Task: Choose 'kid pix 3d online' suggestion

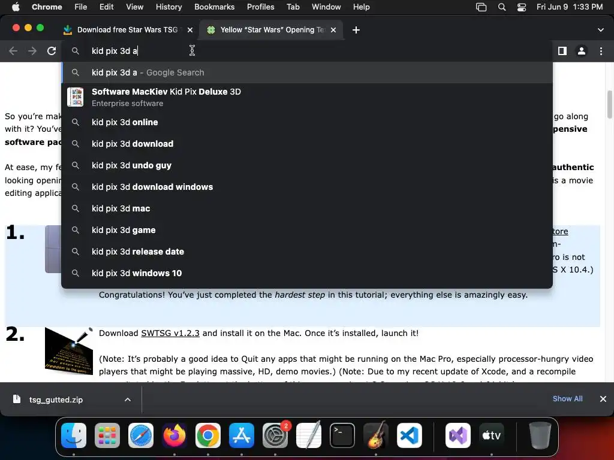Action: [307, 122]
